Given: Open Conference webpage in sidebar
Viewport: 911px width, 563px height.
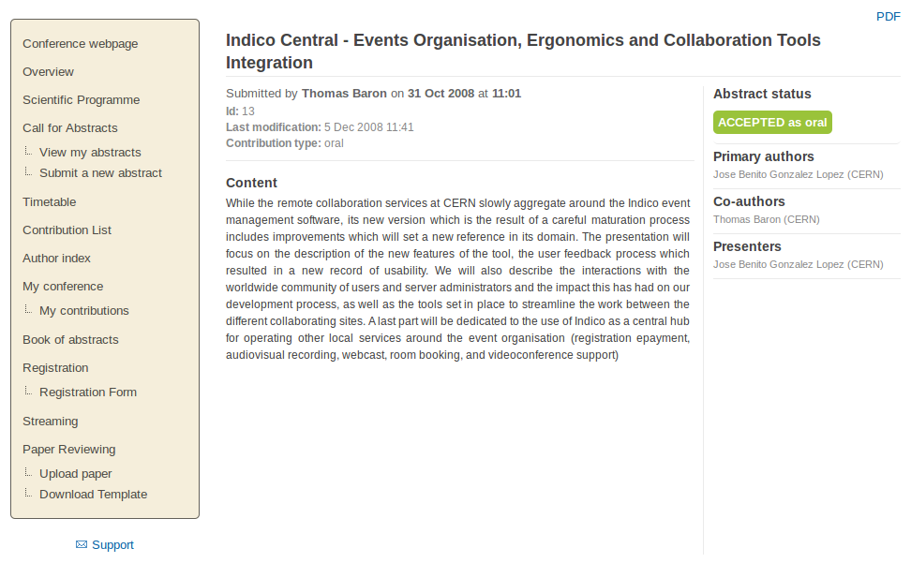Looking at the screenshot, I should pyautogui.click(x=81, y=44).
